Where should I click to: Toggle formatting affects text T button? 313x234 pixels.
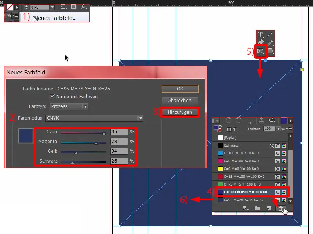pyautogui.click(x=235, y=129)
